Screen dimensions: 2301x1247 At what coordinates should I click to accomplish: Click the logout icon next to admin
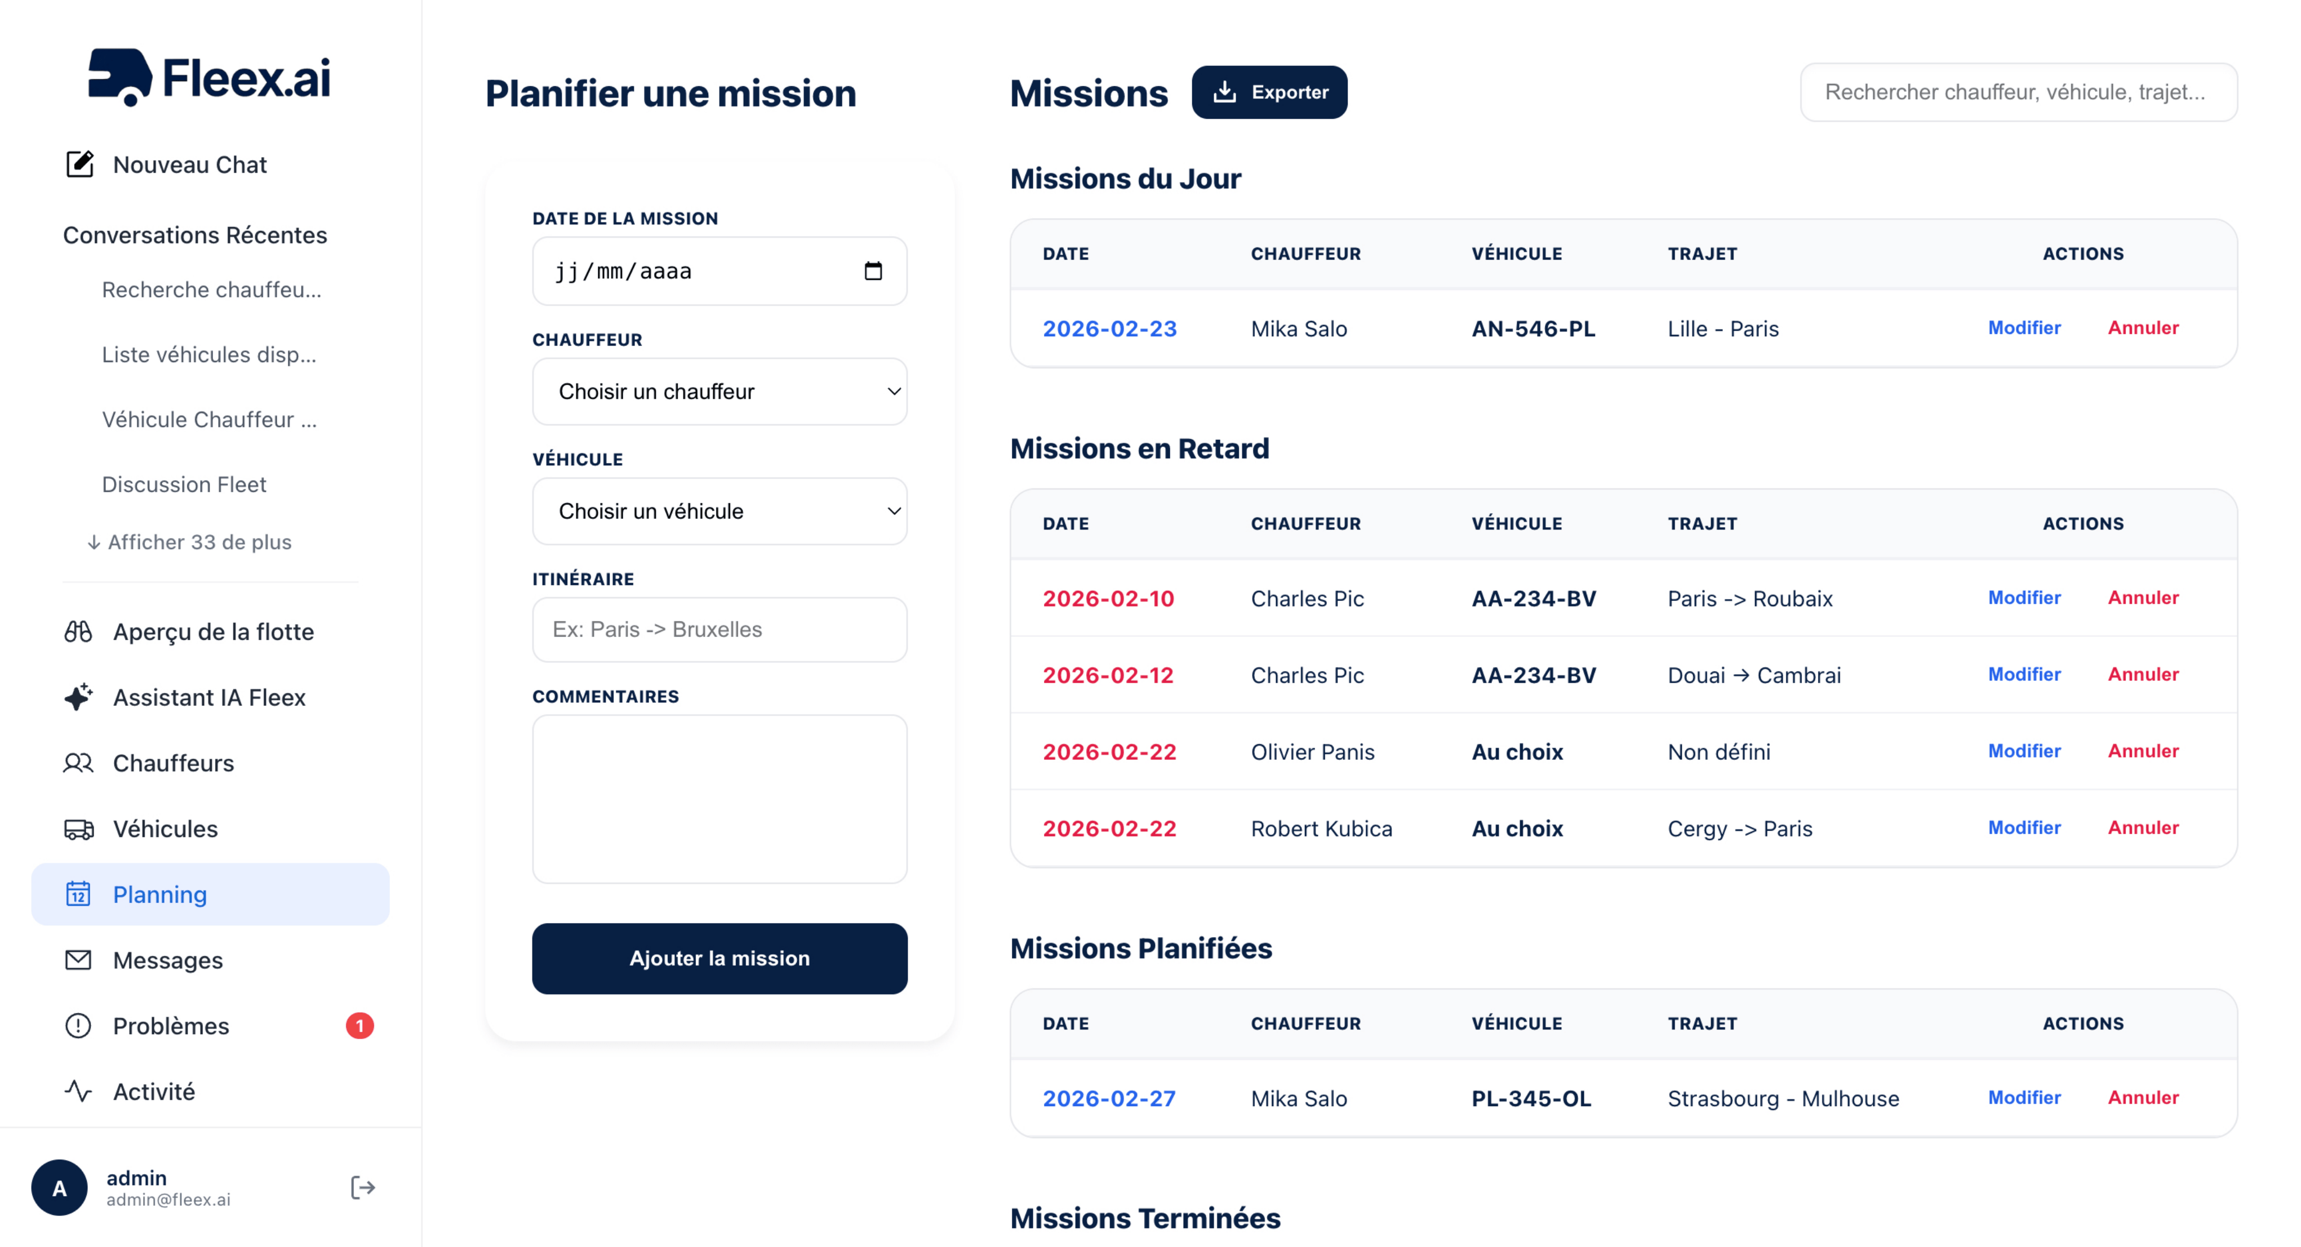(x=363, y=1186)
